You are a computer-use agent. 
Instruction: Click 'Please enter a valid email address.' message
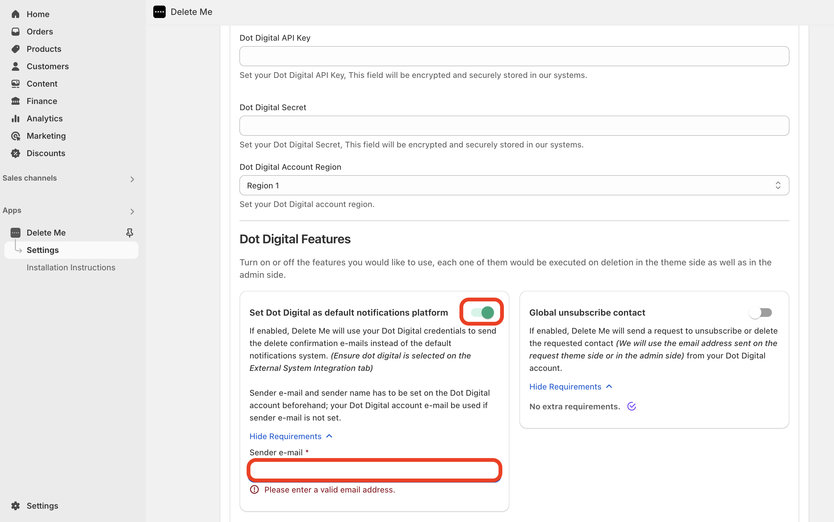click(x=330, y=489)
